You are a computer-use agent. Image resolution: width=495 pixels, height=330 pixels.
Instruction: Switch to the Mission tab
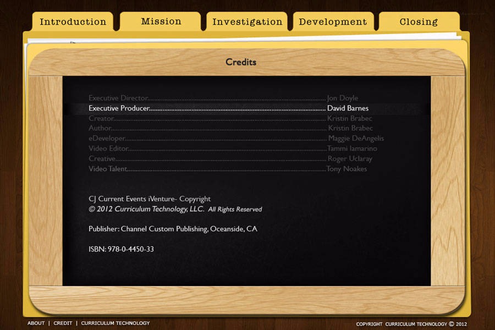[x=161, y=21]
